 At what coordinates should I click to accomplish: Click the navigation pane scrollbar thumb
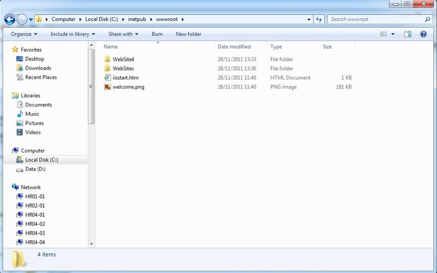(91, 86)
